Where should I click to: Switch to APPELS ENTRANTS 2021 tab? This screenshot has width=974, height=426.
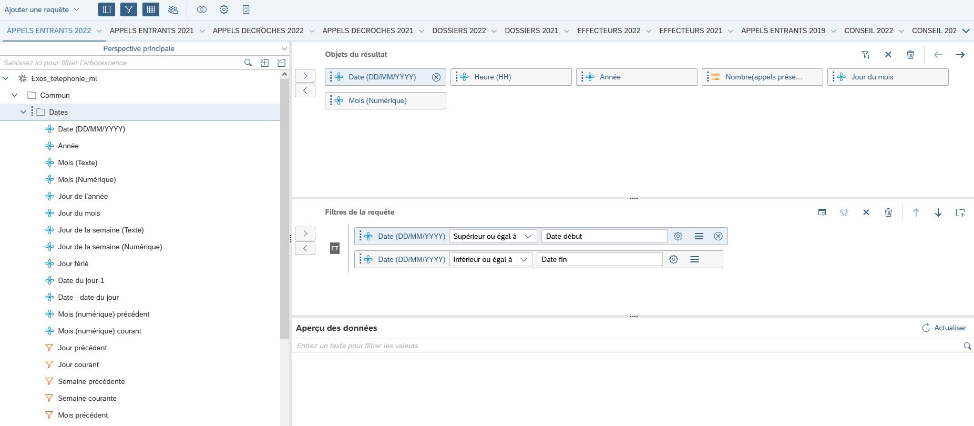click(x=152, y=31)
